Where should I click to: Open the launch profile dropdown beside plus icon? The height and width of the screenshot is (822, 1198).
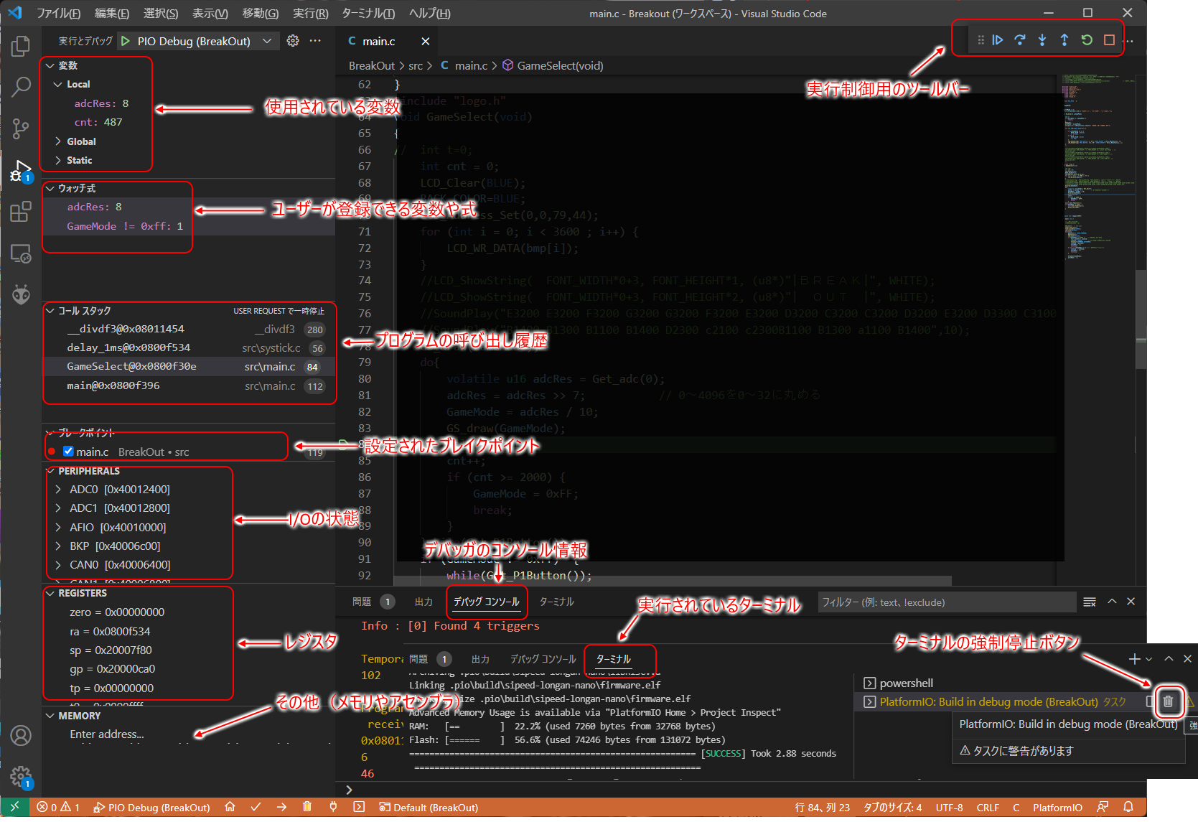coord(1149,659)
